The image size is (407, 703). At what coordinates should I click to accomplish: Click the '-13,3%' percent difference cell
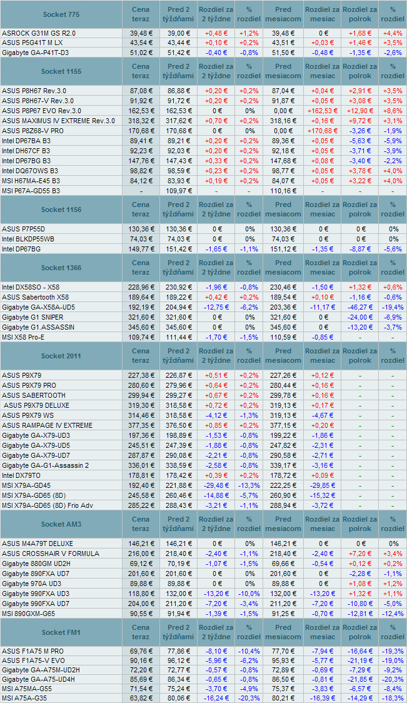pos(248,485)
